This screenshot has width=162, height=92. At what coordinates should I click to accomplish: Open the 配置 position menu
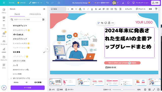pyautogui.click(x=150, y=9)
